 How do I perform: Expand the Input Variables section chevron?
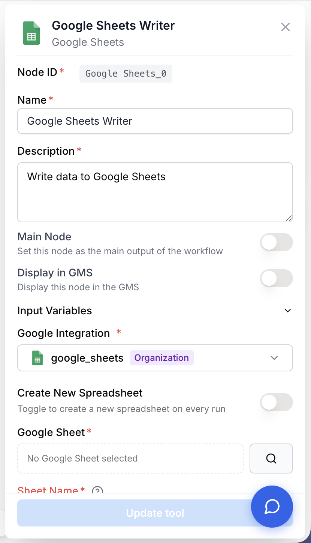coord(288,311)
